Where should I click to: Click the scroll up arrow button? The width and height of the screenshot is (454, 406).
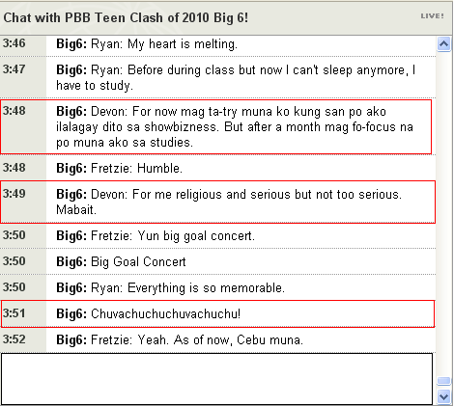[444, 43]
